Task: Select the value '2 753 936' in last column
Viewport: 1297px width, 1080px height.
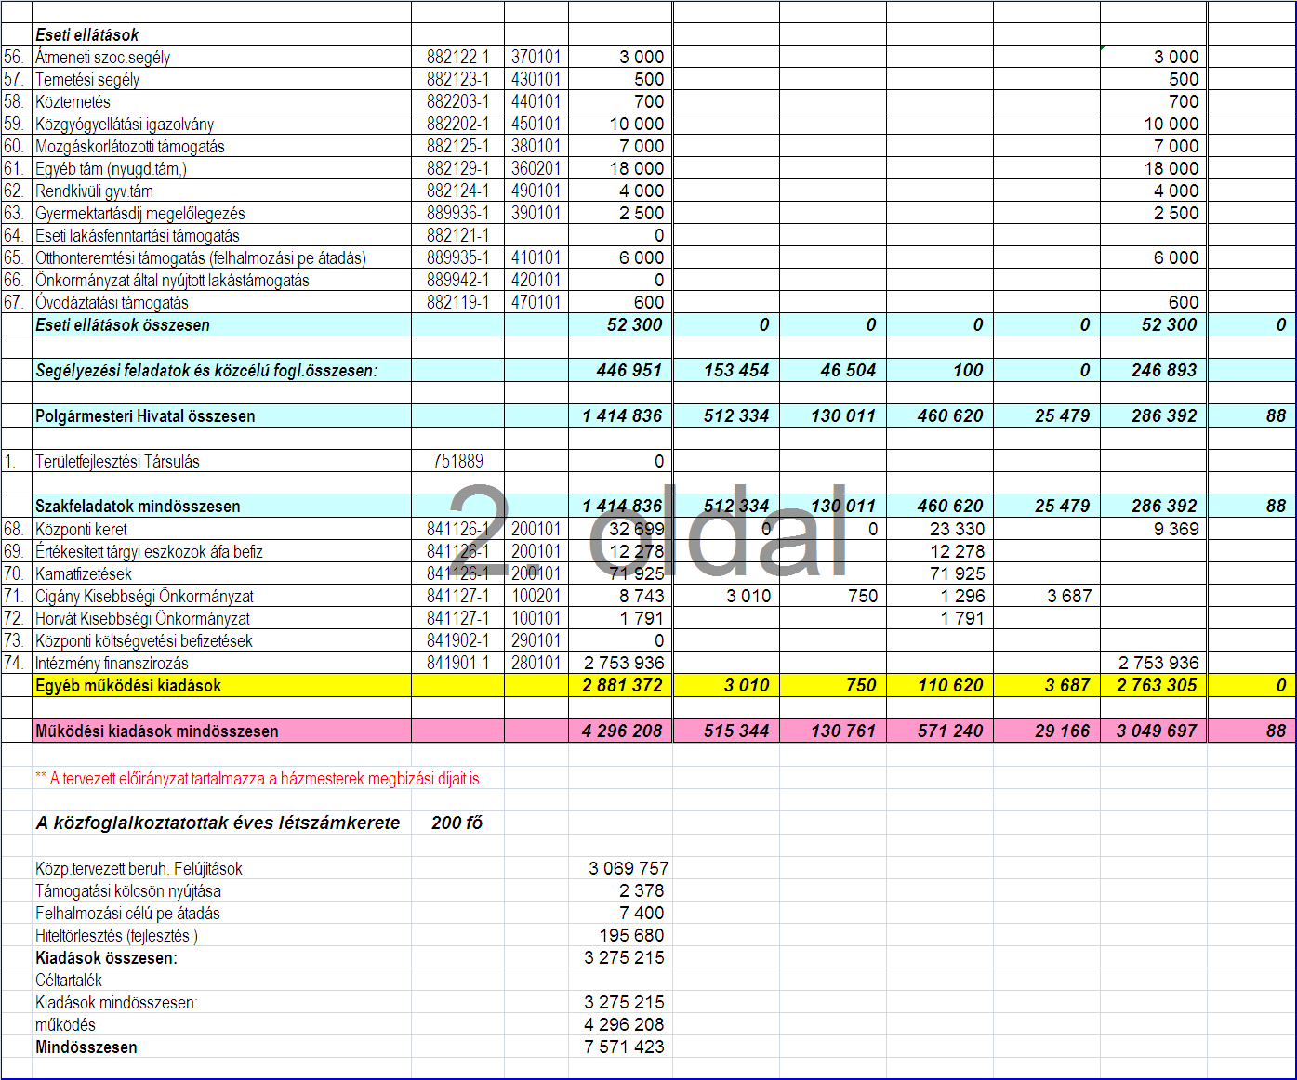Action: tap(1158, 663)
